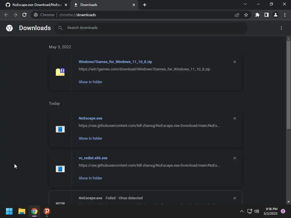Viewport: 291px width, 218px height.
Task: Expand the system tray hidden icons chevron
Action: [242, 211]
